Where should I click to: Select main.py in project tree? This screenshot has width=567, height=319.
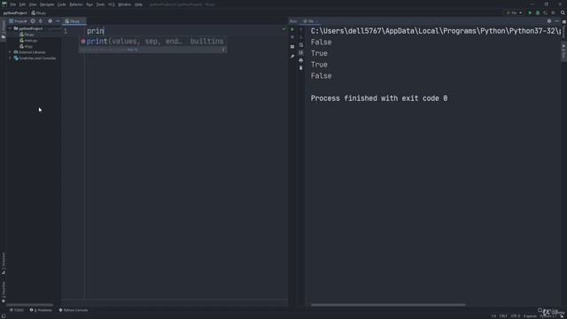coord(29,41)
